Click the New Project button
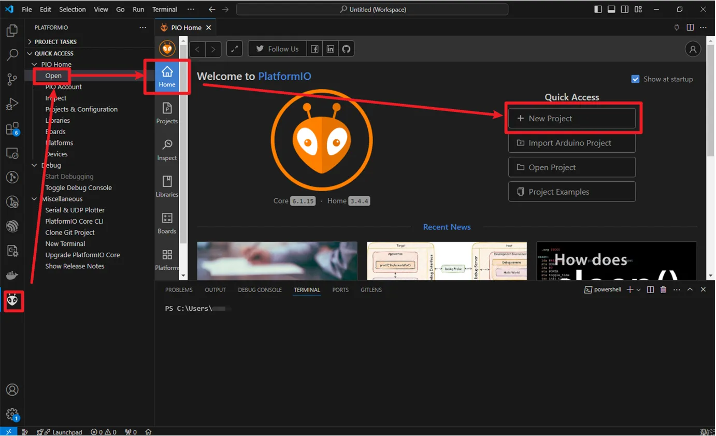 572,119
